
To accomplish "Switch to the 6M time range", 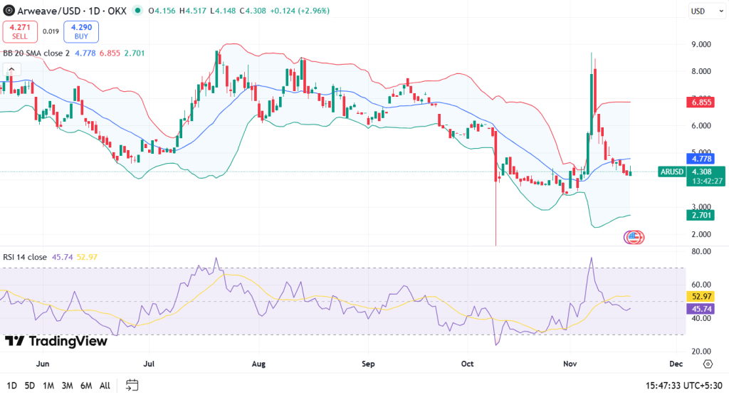I will pos(85,386).
